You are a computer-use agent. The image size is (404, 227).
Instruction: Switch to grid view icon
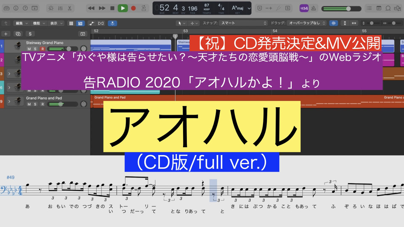tap(71, 24)
